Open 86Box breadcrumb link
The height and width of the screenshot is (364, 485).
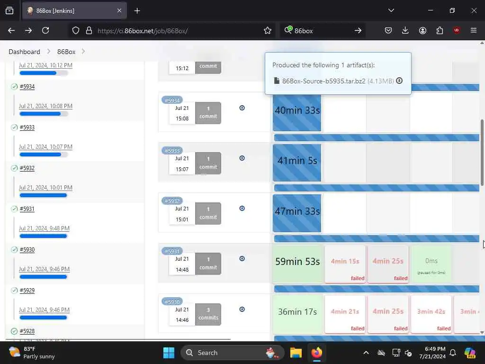pos(66,52)
